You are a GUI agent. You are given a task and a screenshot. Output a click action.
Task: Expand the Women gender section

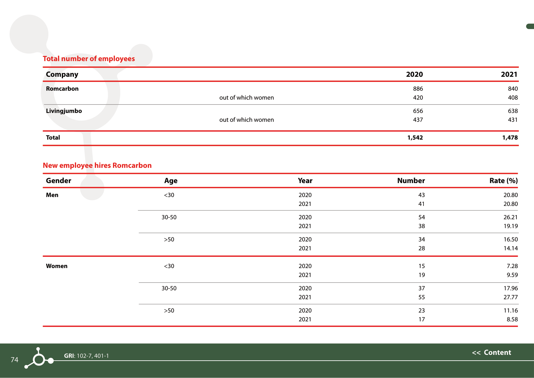57,266
